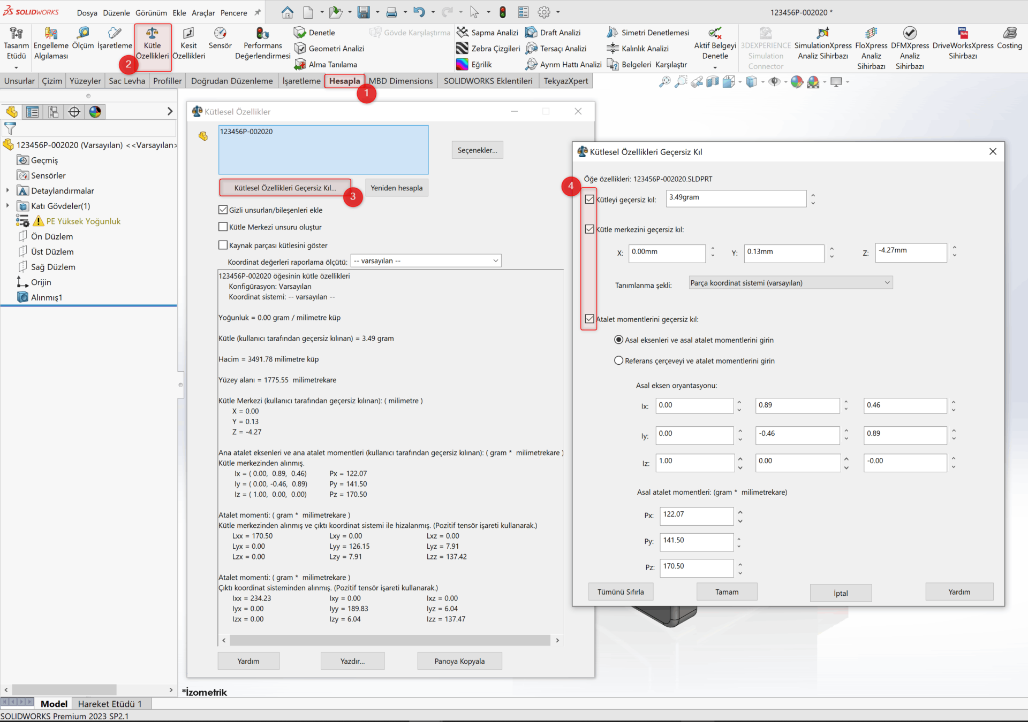This screenshot has height=722, width=1028.
Task: Click the Tümünü Sıfırla button
Action: pos(621,592)
